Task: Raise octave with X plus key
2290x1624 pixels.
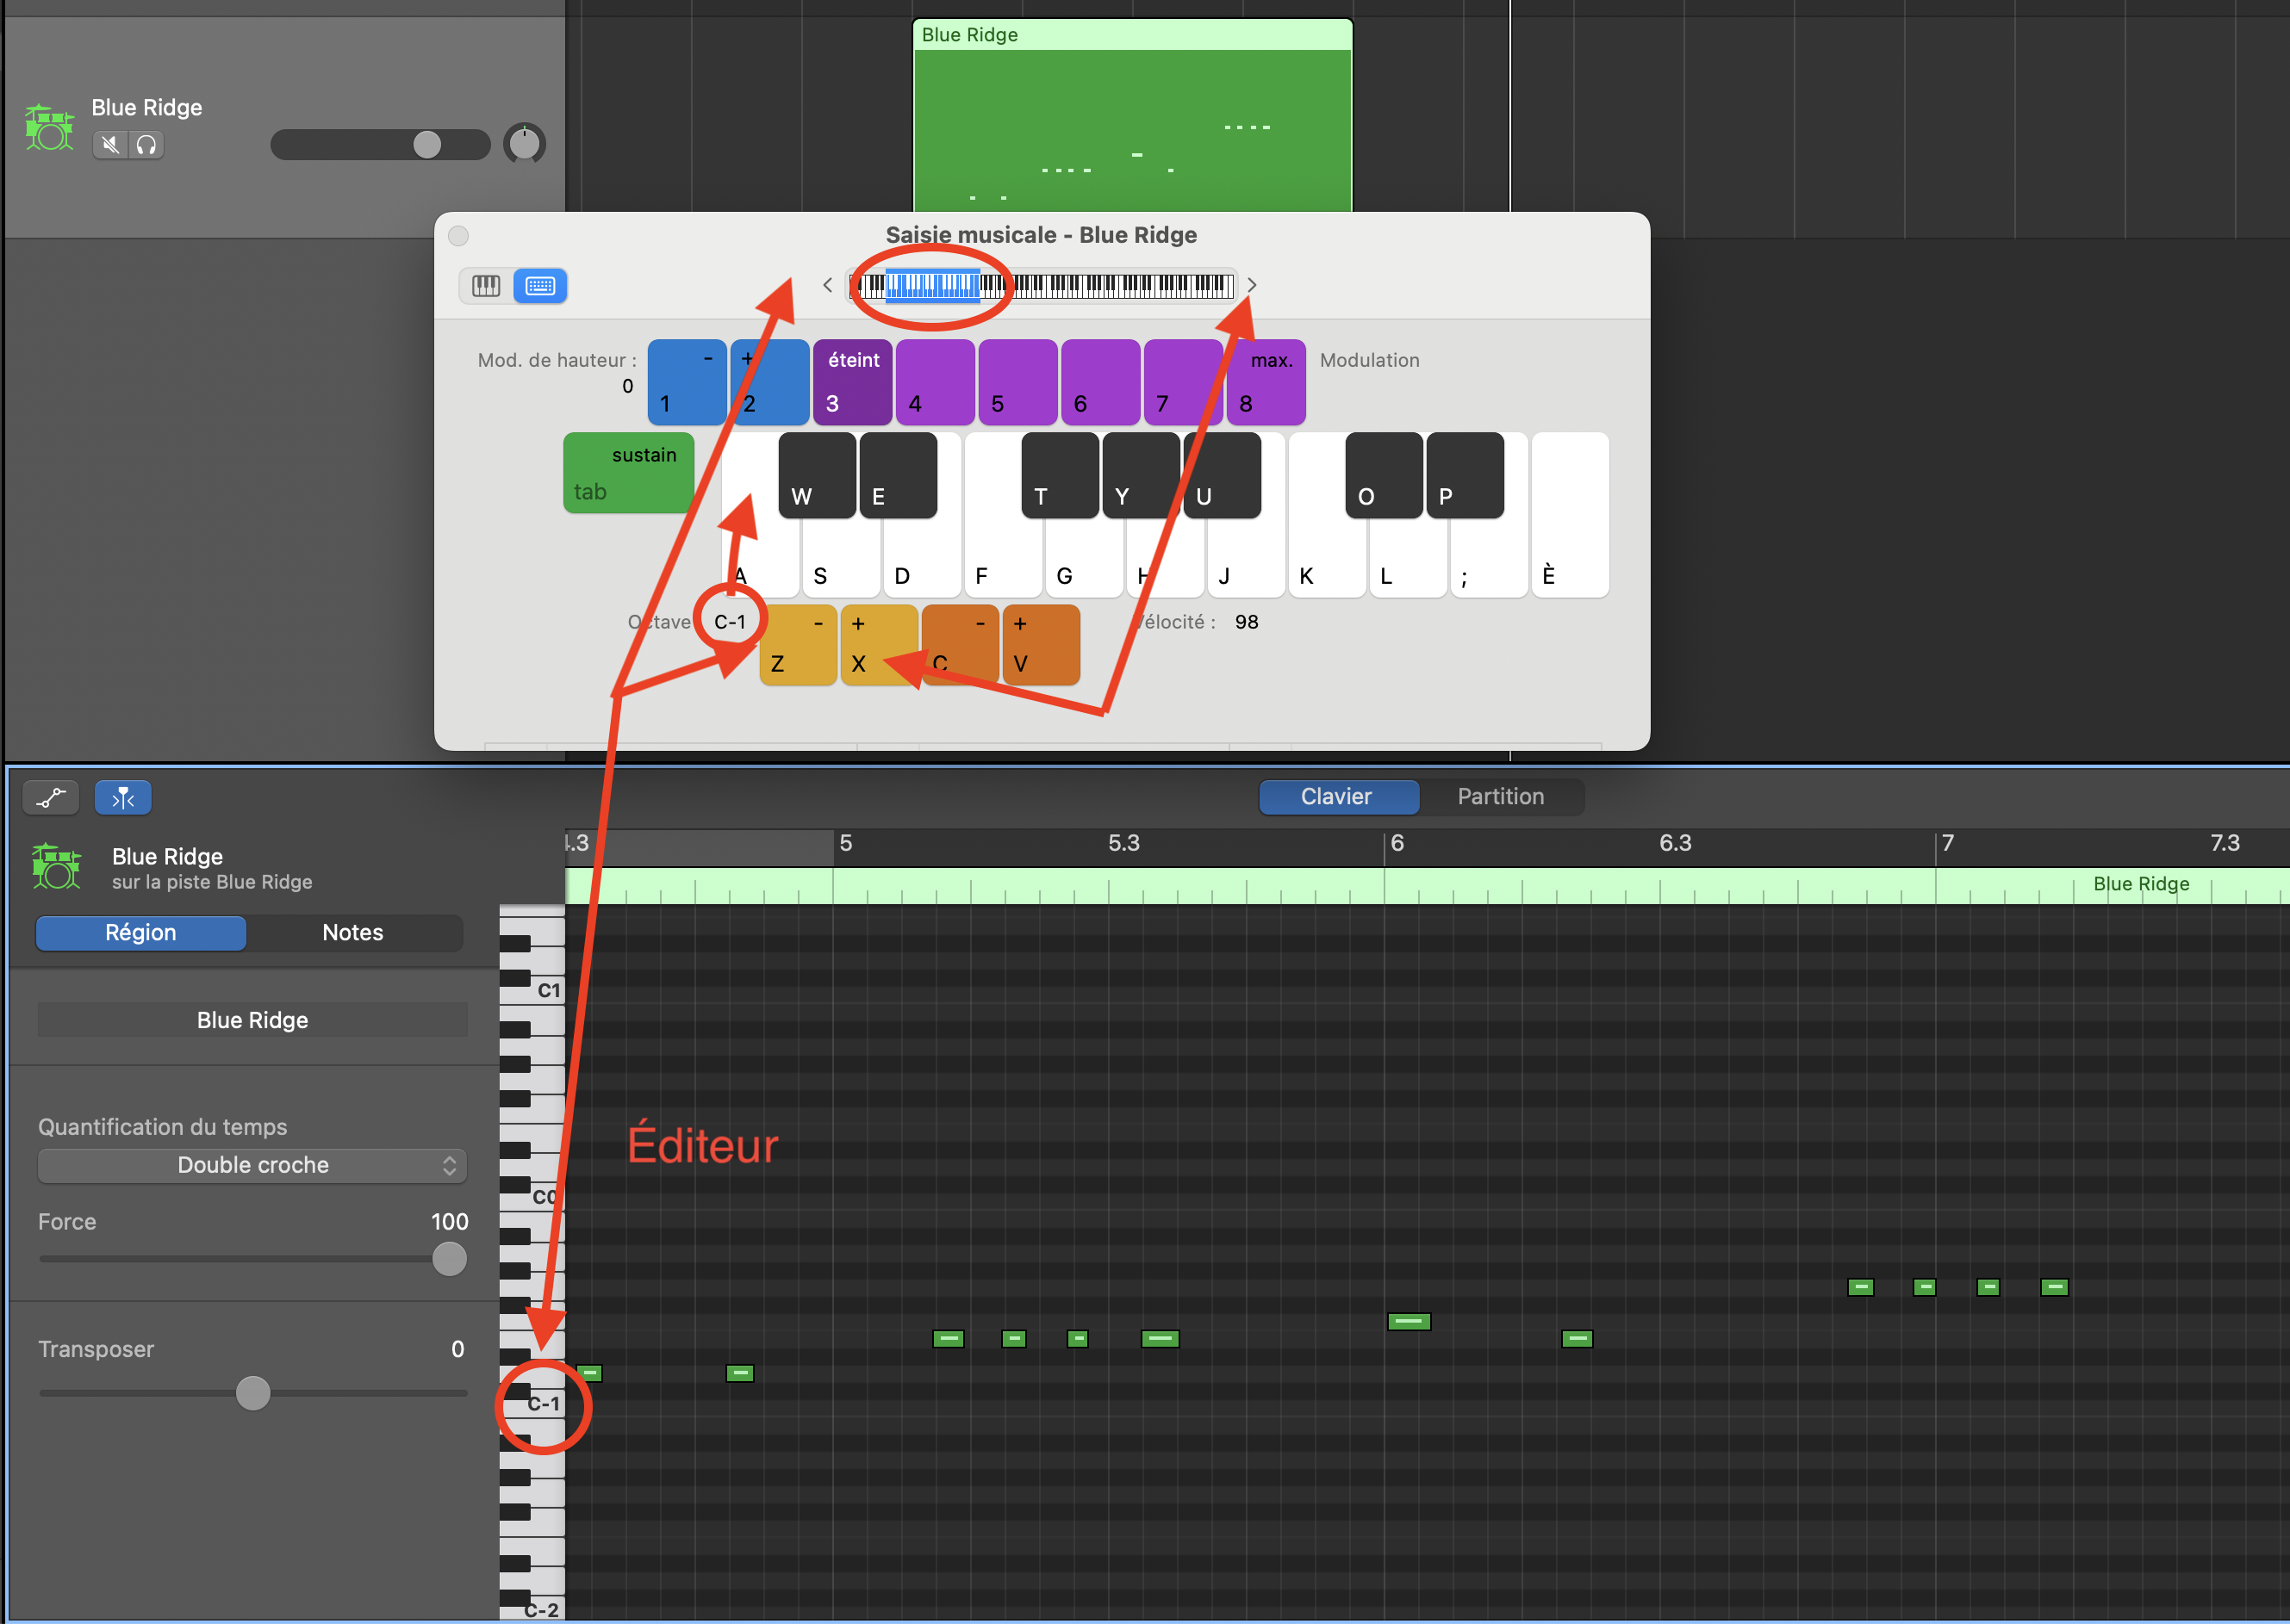Action: [880, 645]
